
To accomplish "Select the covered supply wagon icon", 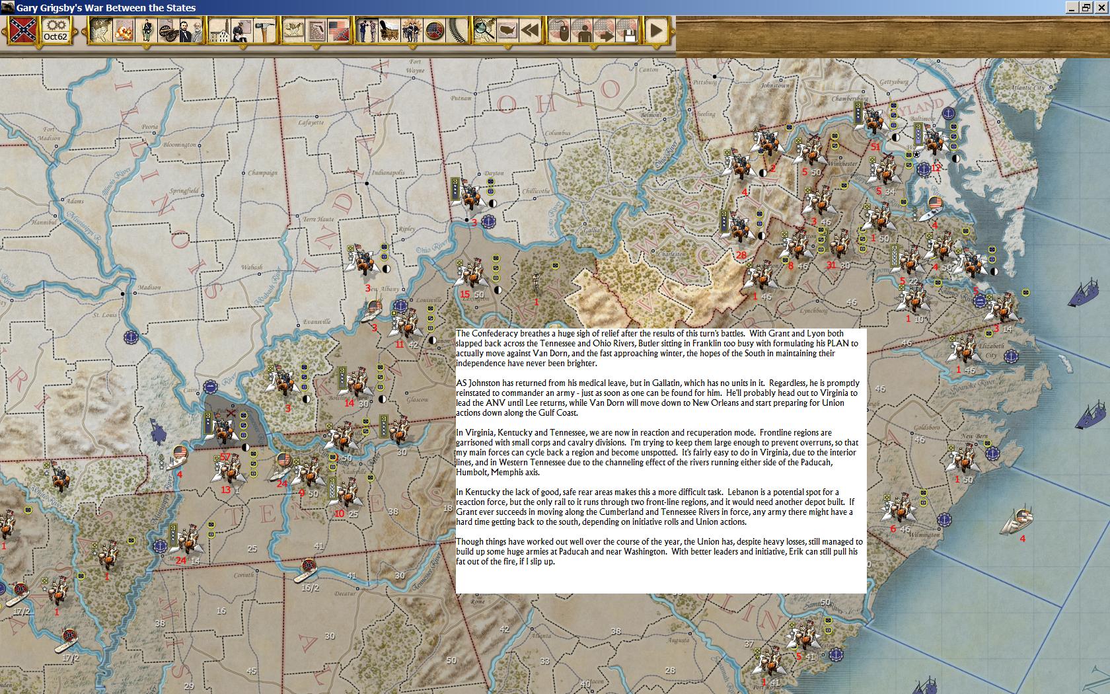I will click(x=389, y=30).
